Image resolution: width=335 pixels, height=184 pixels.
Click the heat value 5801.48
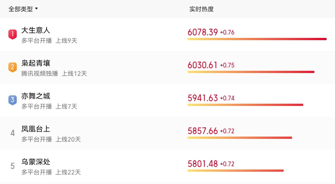[x=203, y=164]
